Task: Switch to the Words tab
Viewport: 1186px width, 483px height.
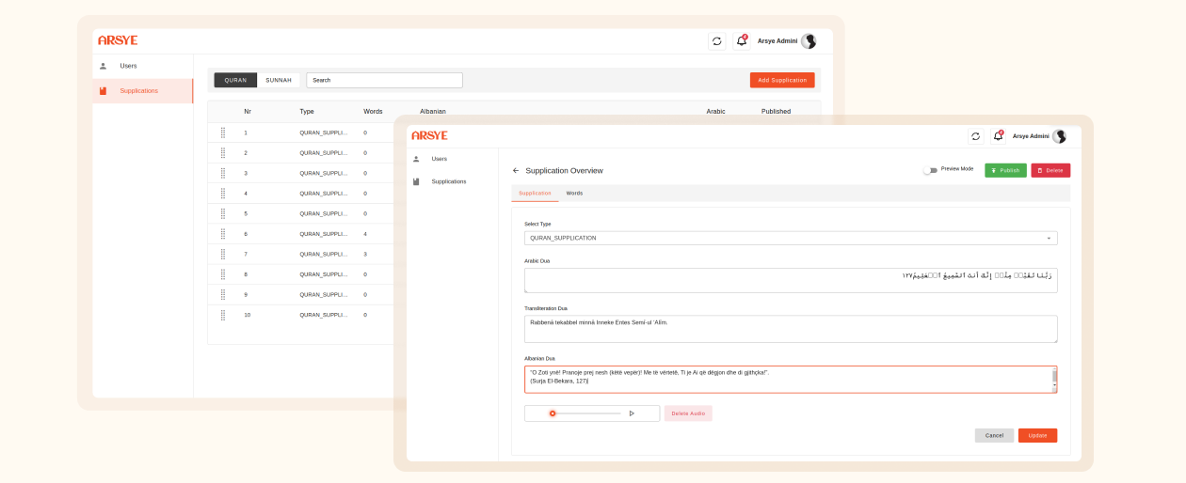Action: pos(574,193)
